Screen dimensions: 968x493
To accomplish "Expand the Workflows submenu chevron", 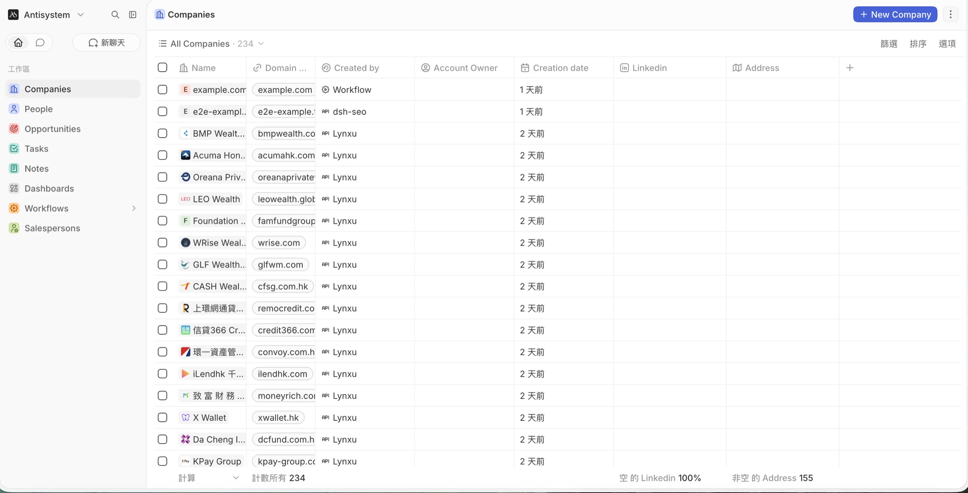I will [x=134, y=208].
